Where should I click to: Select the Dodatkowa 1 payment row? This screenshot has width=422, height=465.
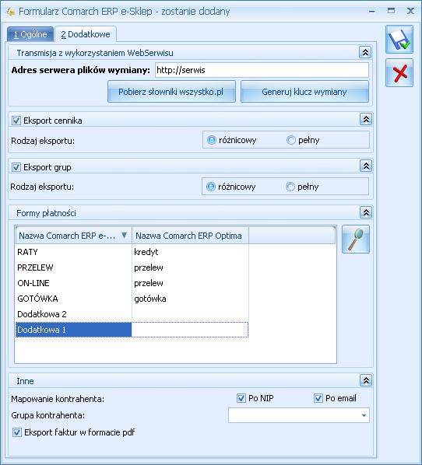point(132,330)
